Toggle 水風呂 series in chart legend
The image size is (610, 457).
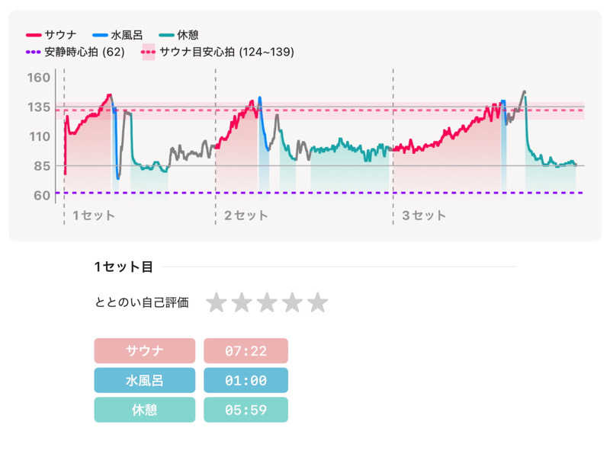pyautogui.click(x=117, y=35)
